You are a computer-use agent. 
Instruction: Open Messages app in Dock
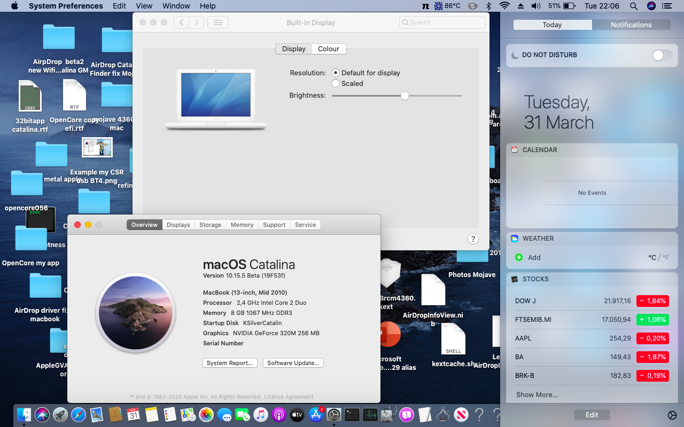coord(224,414)
